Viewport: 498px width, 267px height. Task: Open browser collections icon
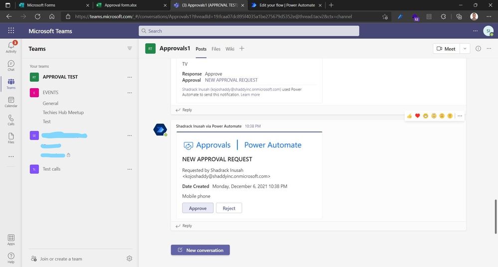[459, 16]
